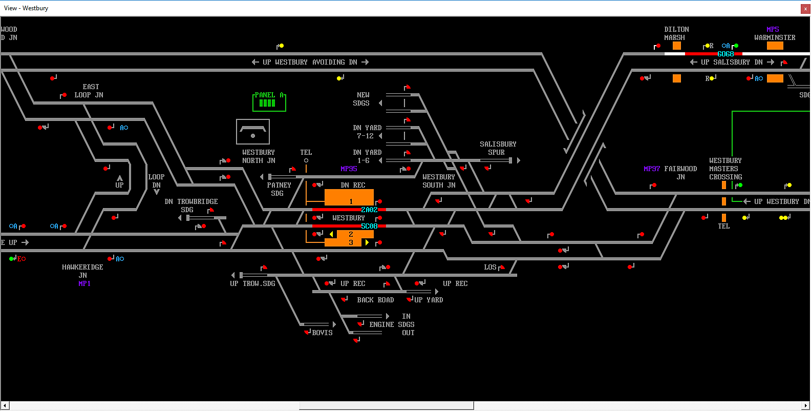This screenshot has height=411, width=811.
Task: Select train berth 2A02 at Westbury
Action: tap(369, 210)
